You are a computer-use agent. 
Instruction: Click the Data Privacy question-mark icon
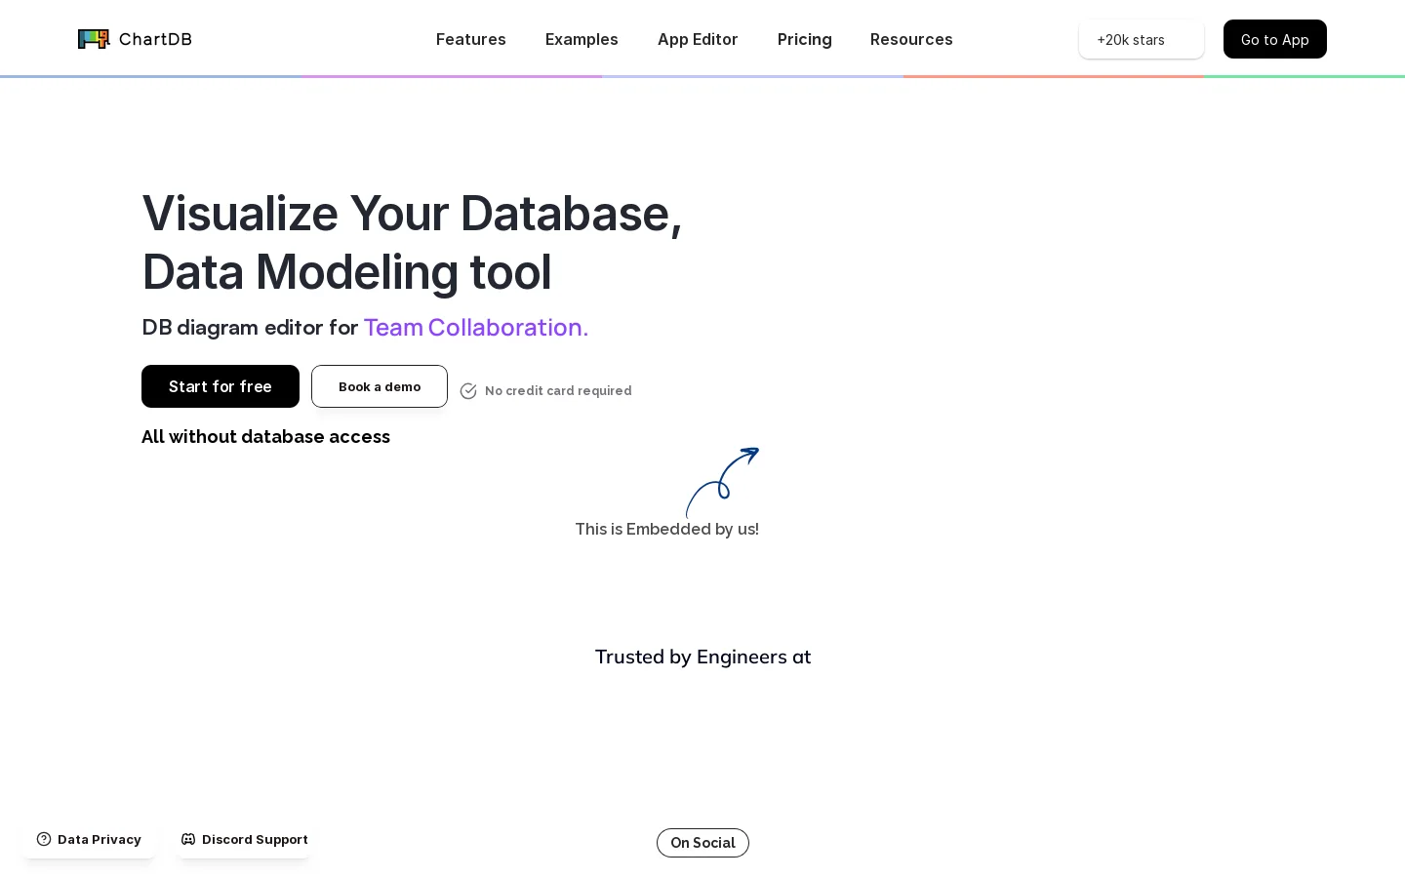(x=44, y=839)
